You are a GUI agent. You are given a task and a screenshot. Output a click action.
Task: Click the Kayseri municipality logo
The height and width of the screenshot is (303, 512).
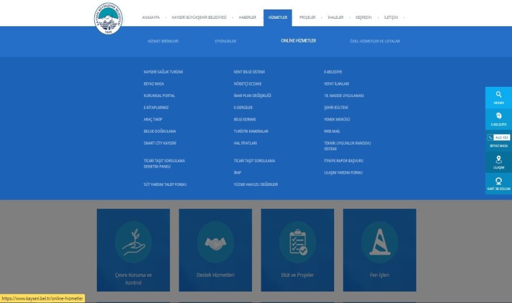coord(108,22)
